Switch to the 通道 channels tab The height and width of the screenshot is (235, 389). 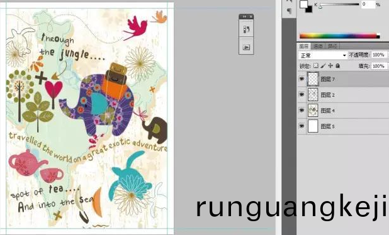(318, 46)
